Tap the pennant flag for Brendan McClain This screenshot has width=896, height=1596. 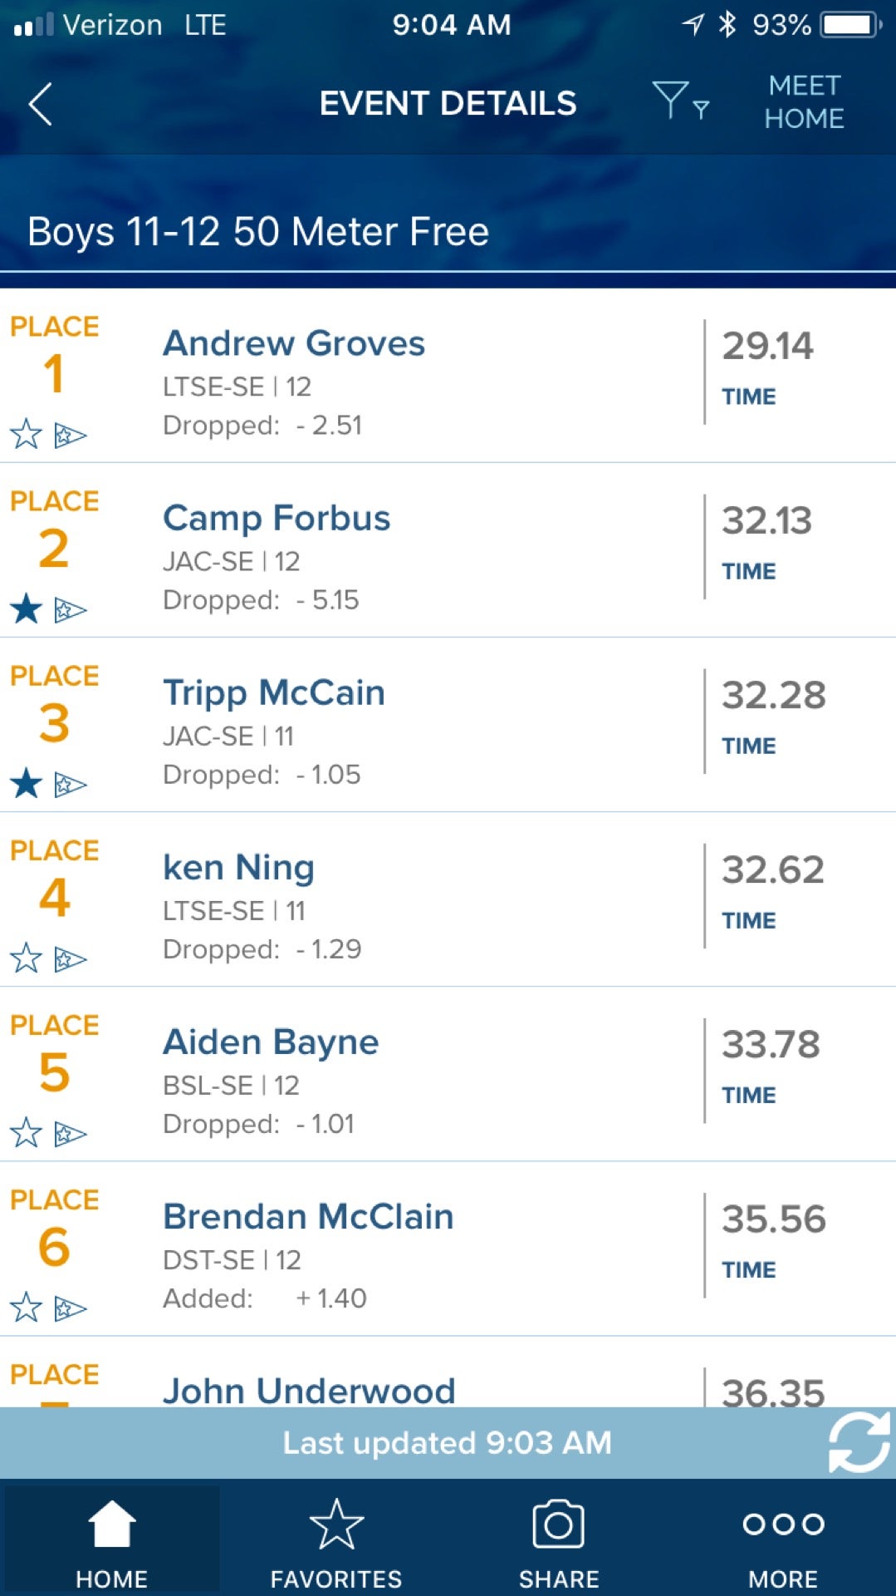(x=70, y=1308)
